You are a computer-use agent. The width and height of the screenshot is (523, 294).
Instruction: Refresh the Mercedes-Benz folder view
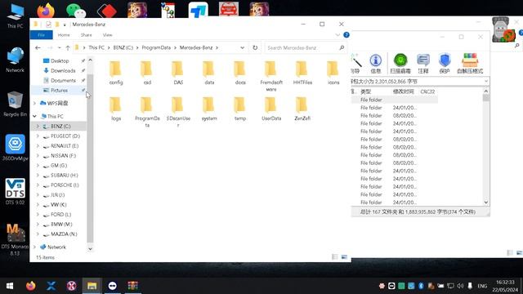pyautogui.click(x=255, y=47)
